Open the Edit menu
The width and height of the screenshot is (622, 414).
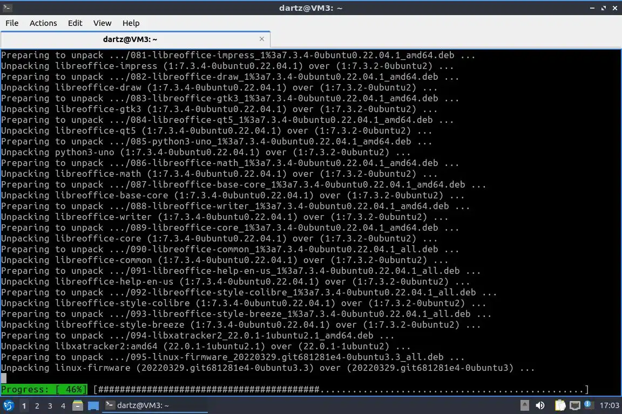tap(75, 23)
